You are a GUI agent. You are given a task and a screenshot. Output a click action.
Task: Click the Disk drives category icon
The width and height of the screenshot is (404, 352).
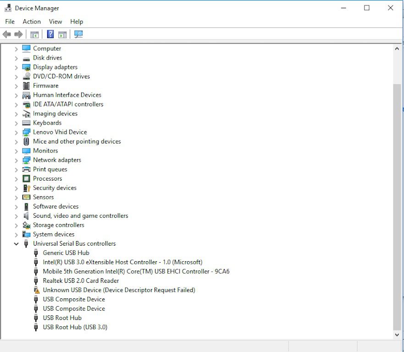click(x=26, y=58)
